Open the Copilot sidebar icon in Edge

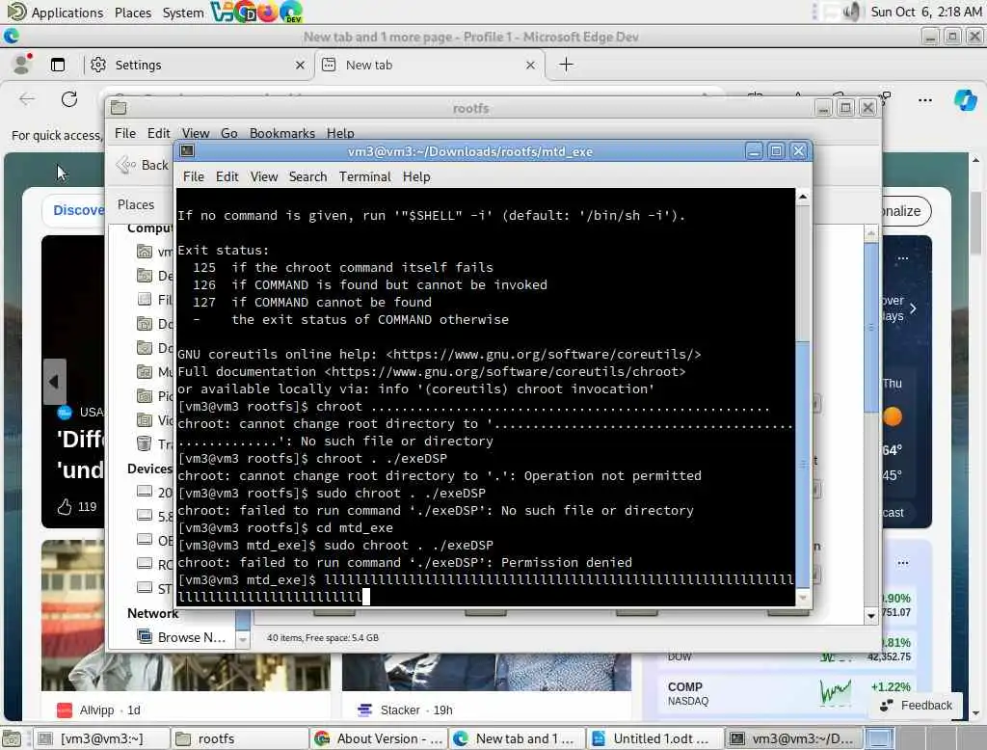click(x=965, y=99)
